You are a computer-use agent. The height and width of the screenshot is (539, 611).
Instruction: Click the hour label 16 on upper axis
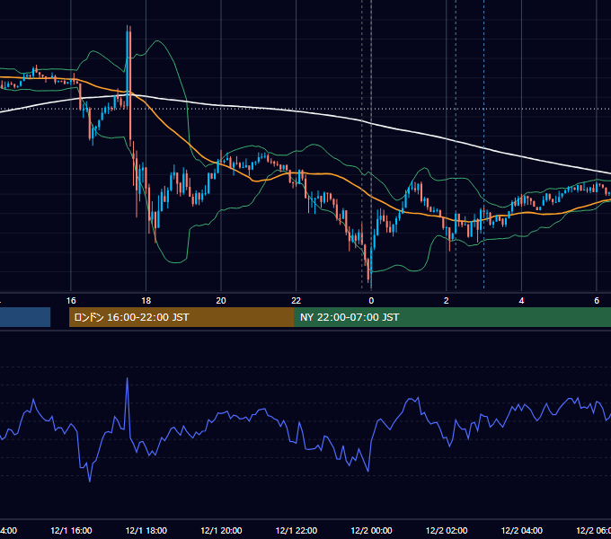tap(71, 301)
